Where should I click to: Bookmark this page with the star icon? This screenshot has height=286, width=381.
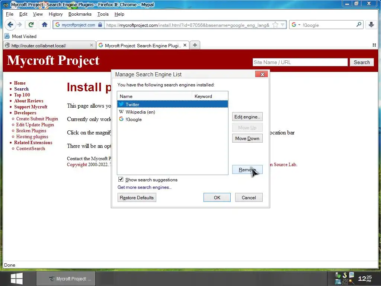(275, 25)
